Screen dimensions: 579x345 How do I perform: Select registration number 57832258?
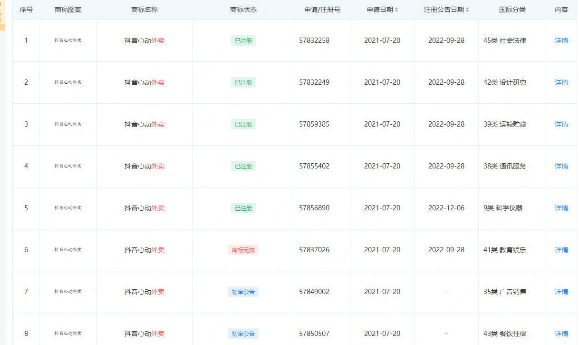tap(314, 40)
